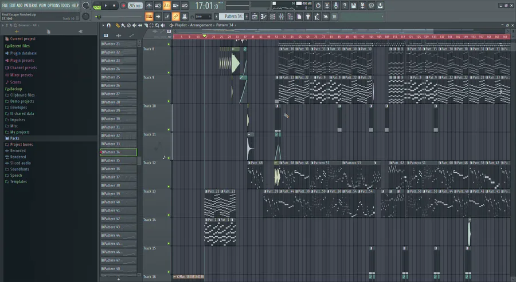Select the playlist Zoom magnifier tool

(x=157, y=25)
